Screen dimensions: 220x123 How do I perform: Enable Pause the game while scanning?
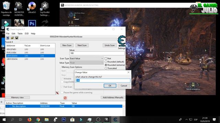click(62, 93)
